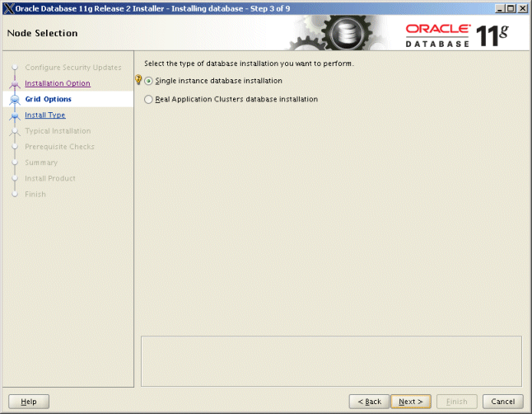
Task: Click the Prerequisite Checks step text
Action: point(59,147)
